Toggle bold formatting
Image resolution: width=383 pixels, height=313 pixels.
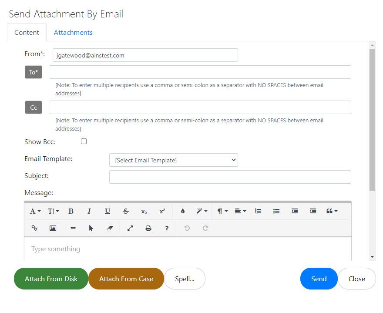pos(71,212)
